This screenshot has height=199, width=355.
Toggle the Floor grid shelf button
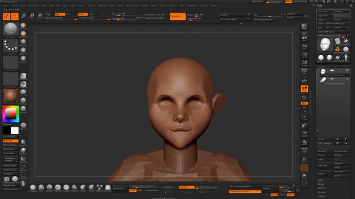coord(305,80)
